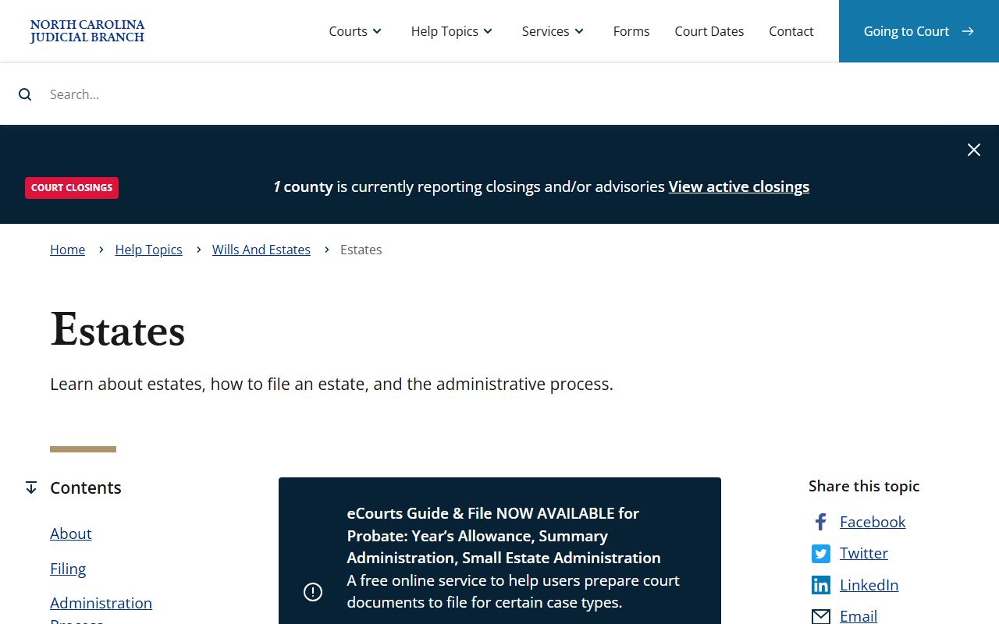Screen dimensions: 999x624
Task: Share via the Facebook text link
Action: pyautogui.click(x=873, y=522)
